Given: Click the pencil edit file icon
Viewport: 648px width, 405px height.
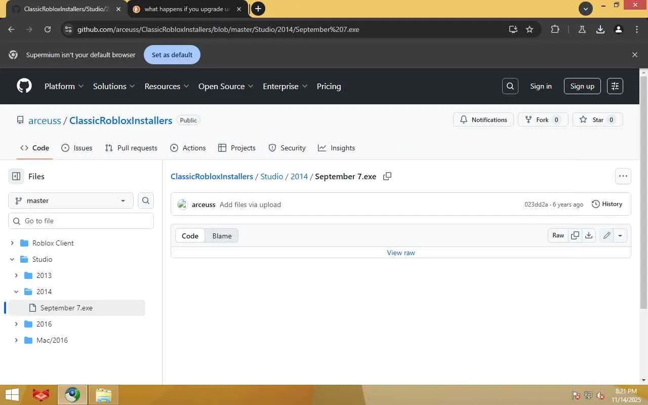Looking at the screenshot, I should click(x=606, y=235).
